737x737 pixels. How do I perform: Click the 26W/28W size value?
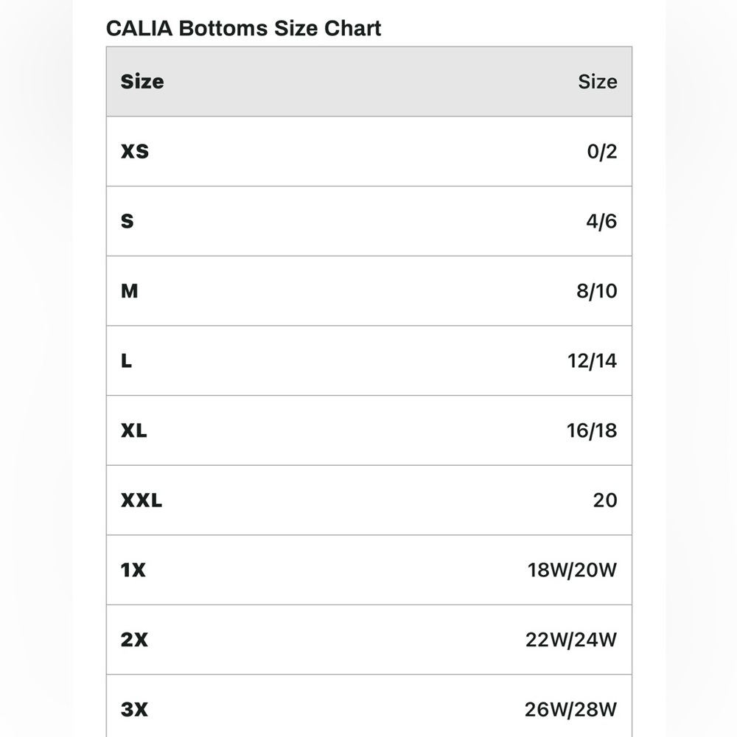pos(570,709)
